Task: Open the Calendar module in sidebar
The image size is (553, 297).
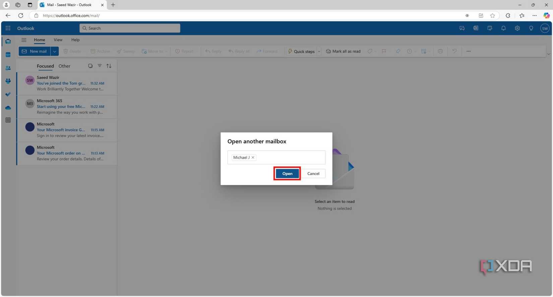Action: click(x=8, y=55)
